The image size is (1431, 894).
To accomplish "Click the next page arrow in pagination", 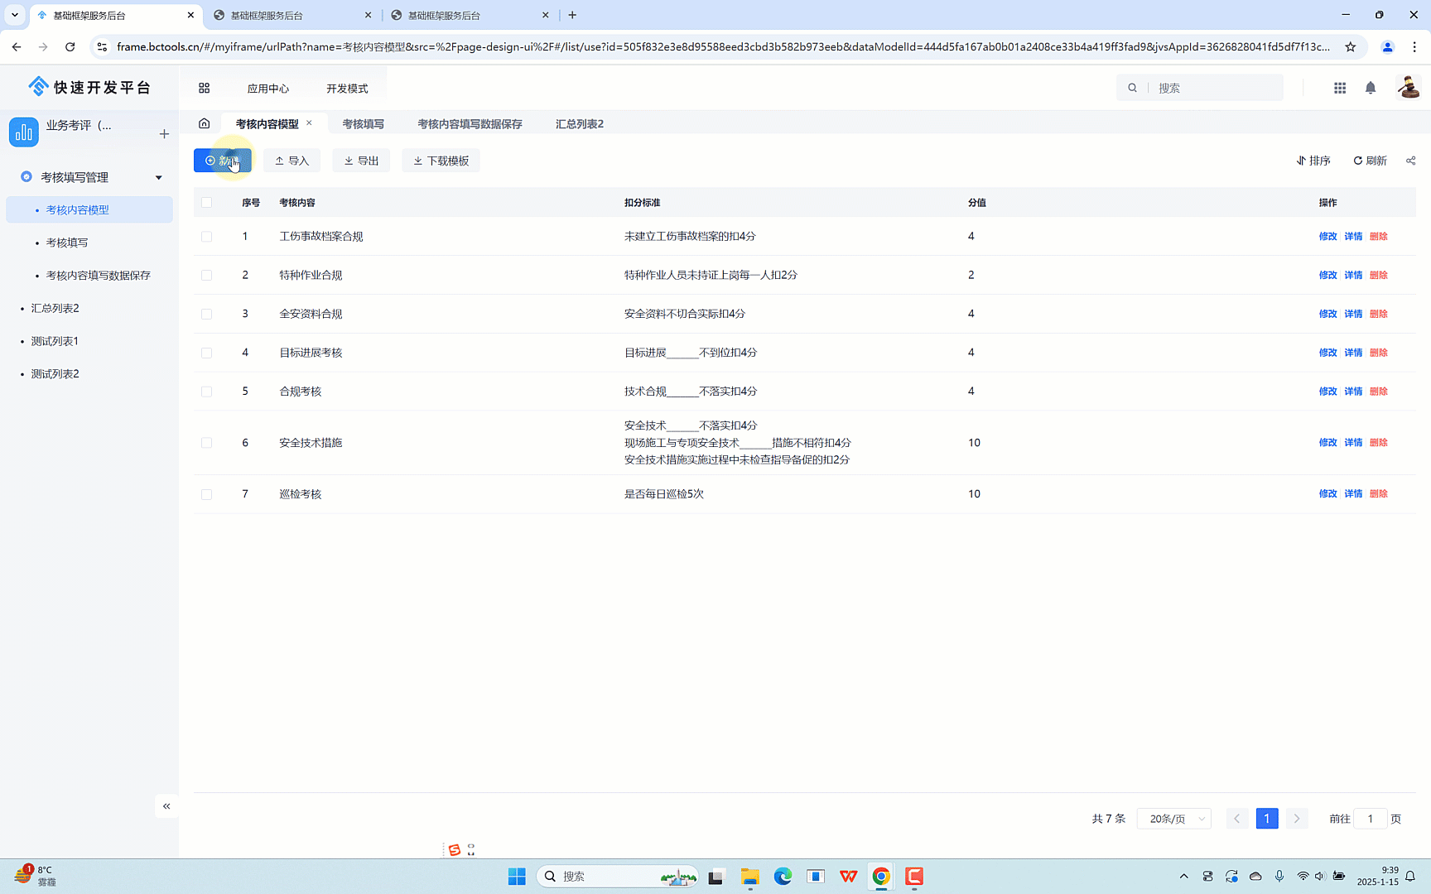I will click(1297, 819).
